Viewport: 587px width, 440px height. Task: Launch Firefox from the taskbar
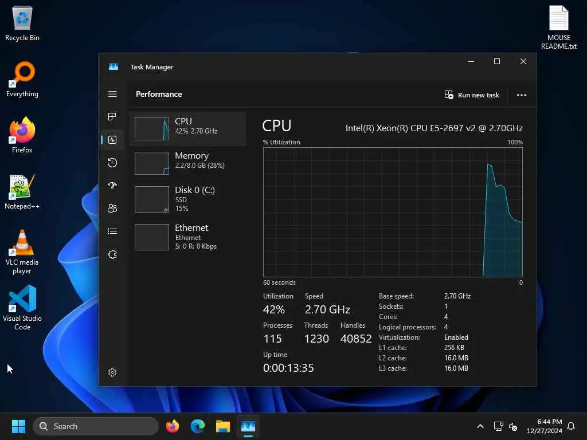click(172, 426)
